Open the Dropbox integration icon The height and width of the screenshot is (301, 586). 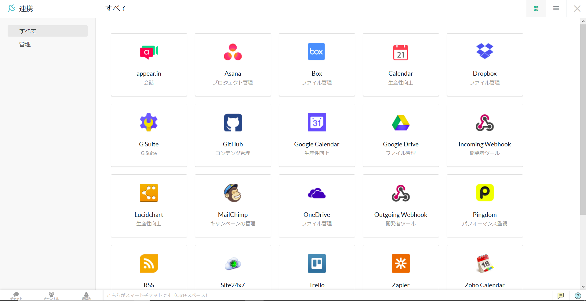(x=485, y=51)
